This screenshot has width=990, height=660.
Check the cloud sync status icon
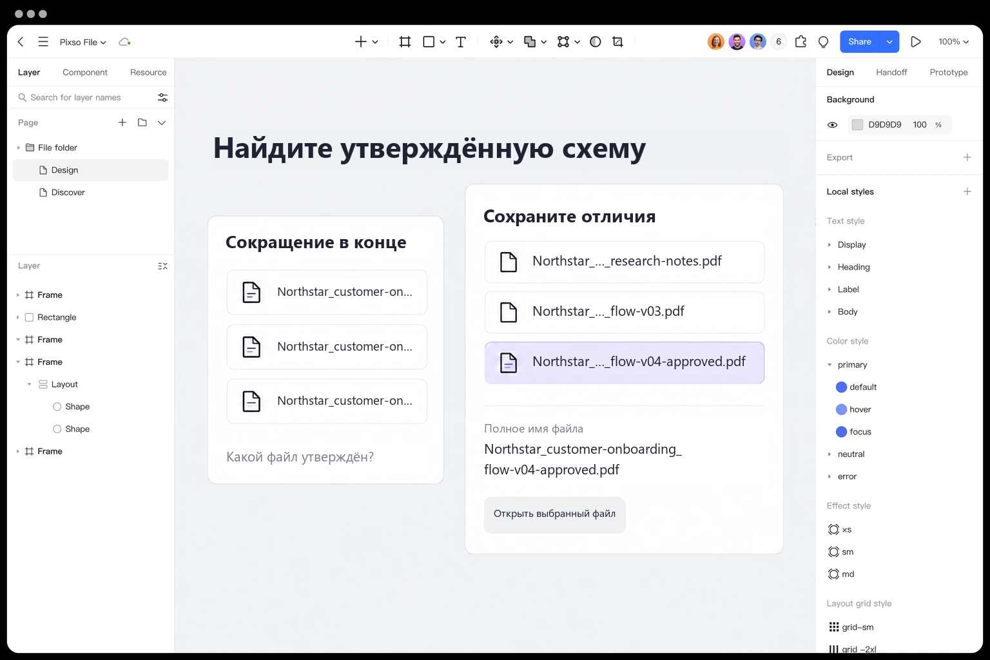point(124,42)
